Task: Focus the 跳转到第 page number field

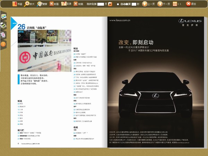Action: click(101, 4)
